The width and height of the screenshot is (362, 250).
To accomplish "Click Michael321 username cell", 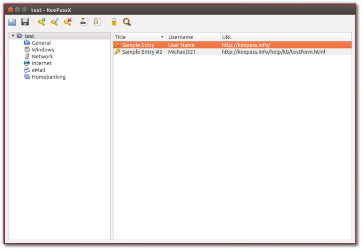I will tap(181, 52).
